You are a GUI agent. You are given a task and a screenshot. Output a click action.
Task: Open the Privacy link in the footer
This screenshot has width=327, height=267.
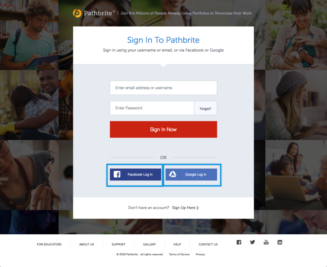point(200,254)
